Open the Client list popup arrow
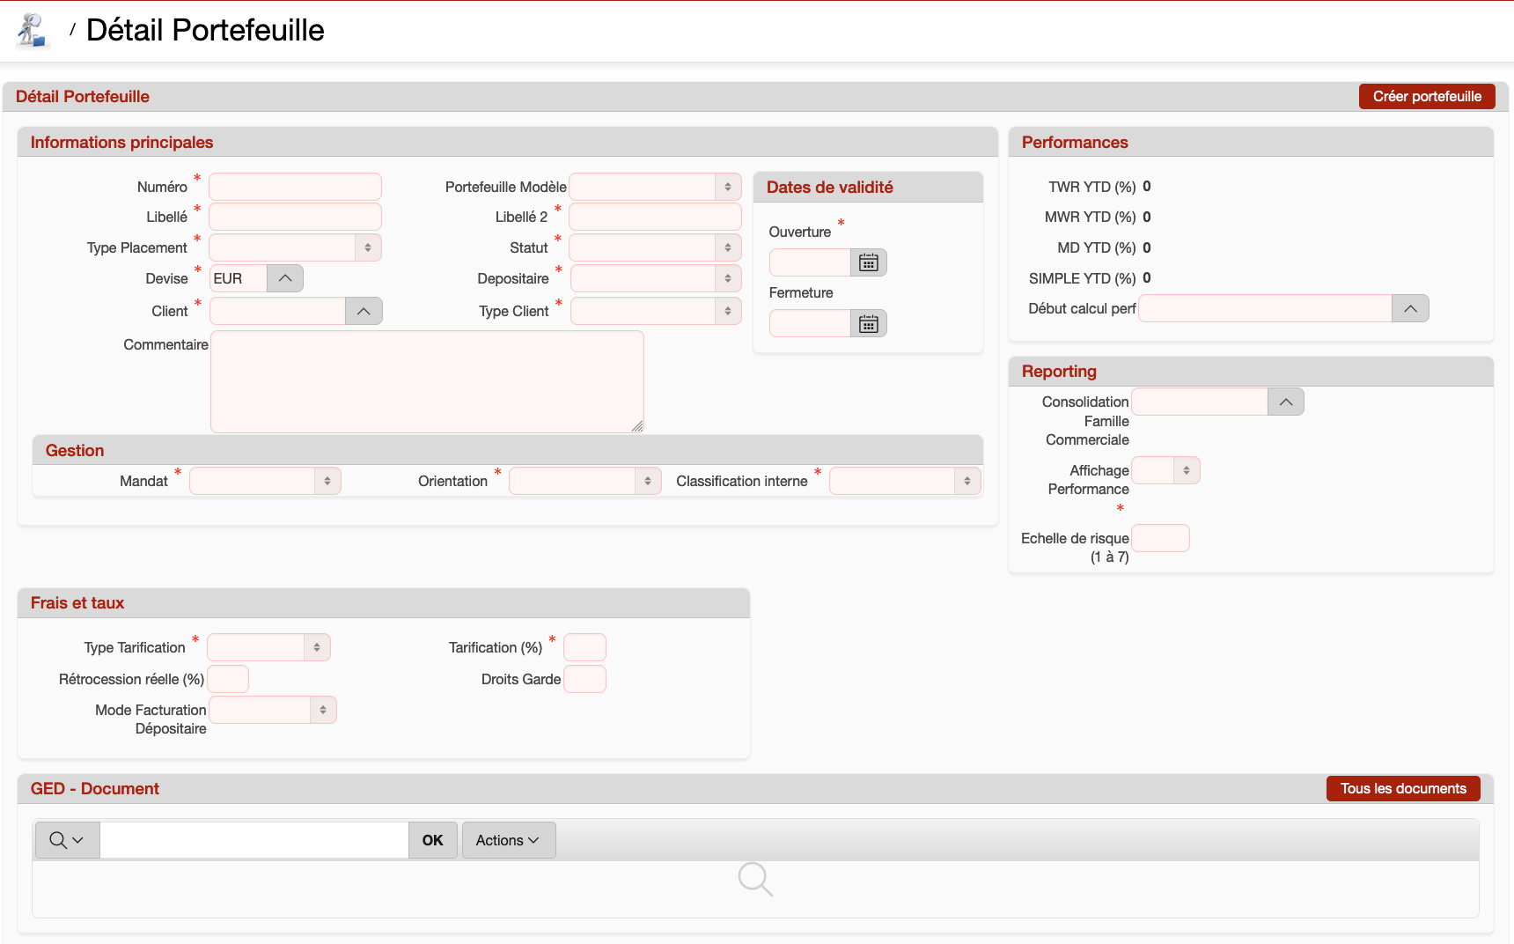 [x=364, y=311]
